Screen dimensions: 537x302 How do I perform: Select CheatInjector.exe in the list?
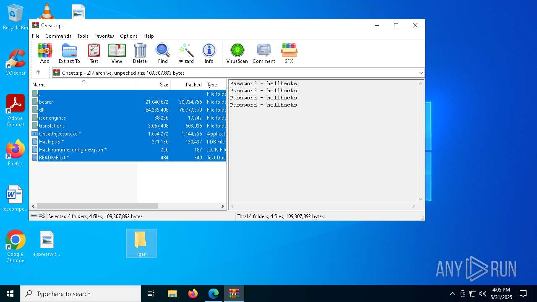(x=128, y=134)
